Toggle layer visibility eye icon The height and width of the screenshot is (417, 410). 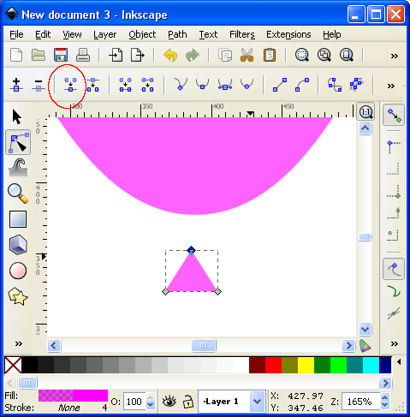pos(169,402)
